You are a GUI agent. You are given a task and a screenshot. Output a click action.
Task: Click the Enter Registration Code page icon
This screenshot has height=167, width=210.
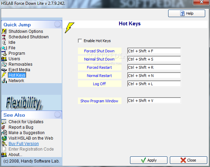[x=4, y=149]
